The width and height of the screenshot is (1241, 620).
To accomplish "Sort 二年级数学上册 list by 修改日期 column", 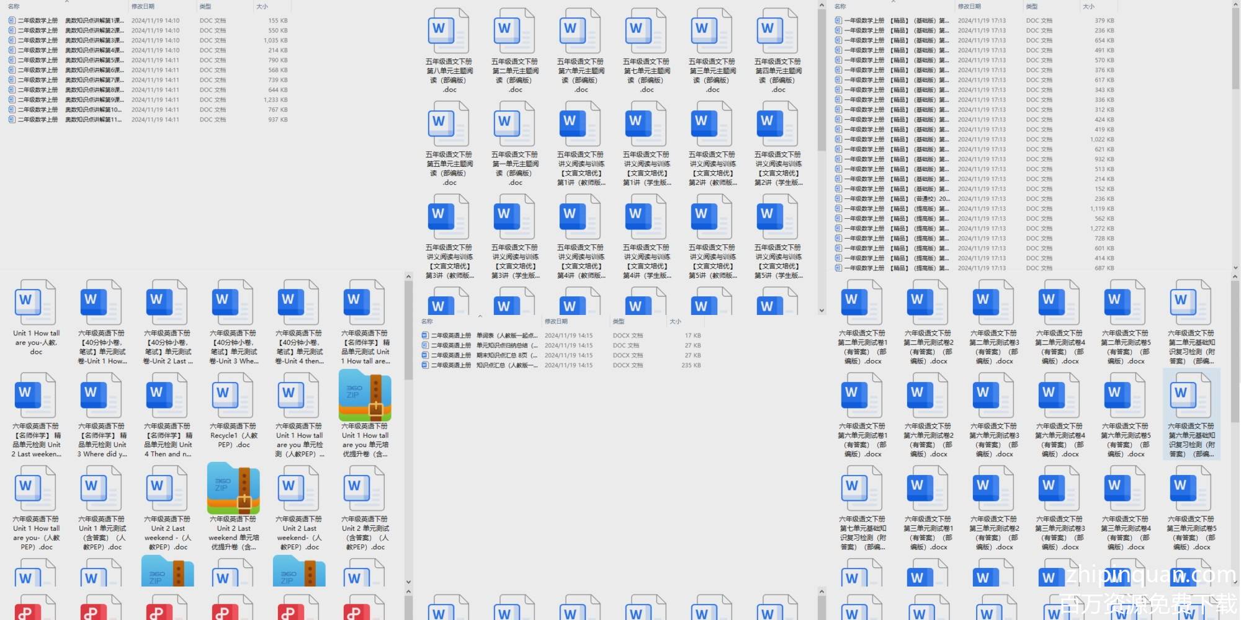I will click(143, 6).
